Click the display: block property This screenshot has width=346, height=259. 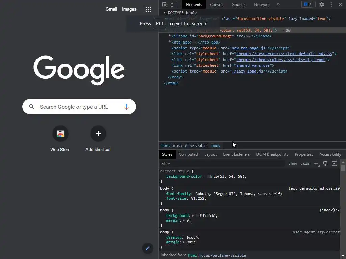[183, 237]
